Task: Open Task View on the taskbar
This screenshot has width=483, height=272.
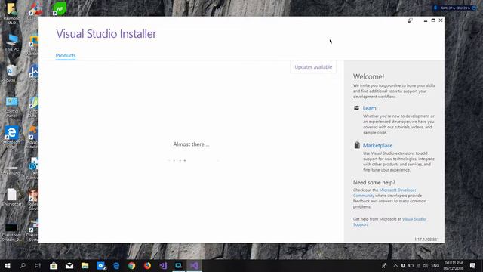Action: 38,265
